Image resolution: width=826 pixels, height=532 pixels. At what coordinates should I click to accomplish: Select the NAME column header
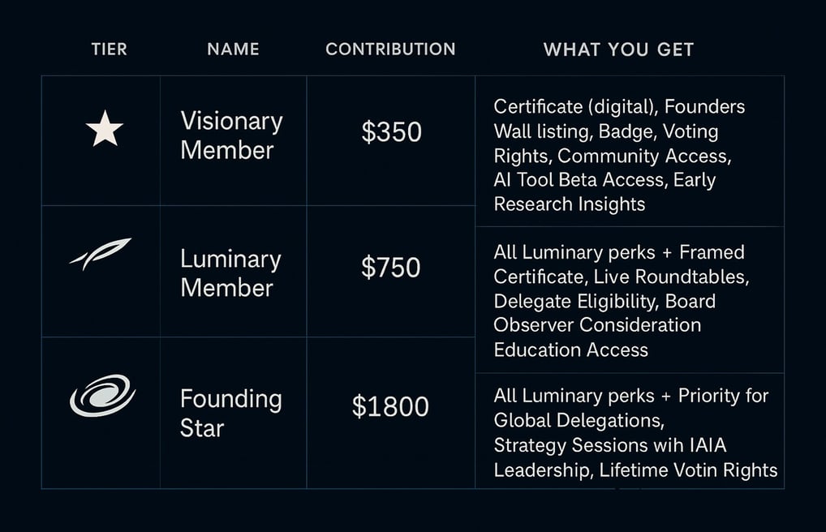click(x=233, y=49)
